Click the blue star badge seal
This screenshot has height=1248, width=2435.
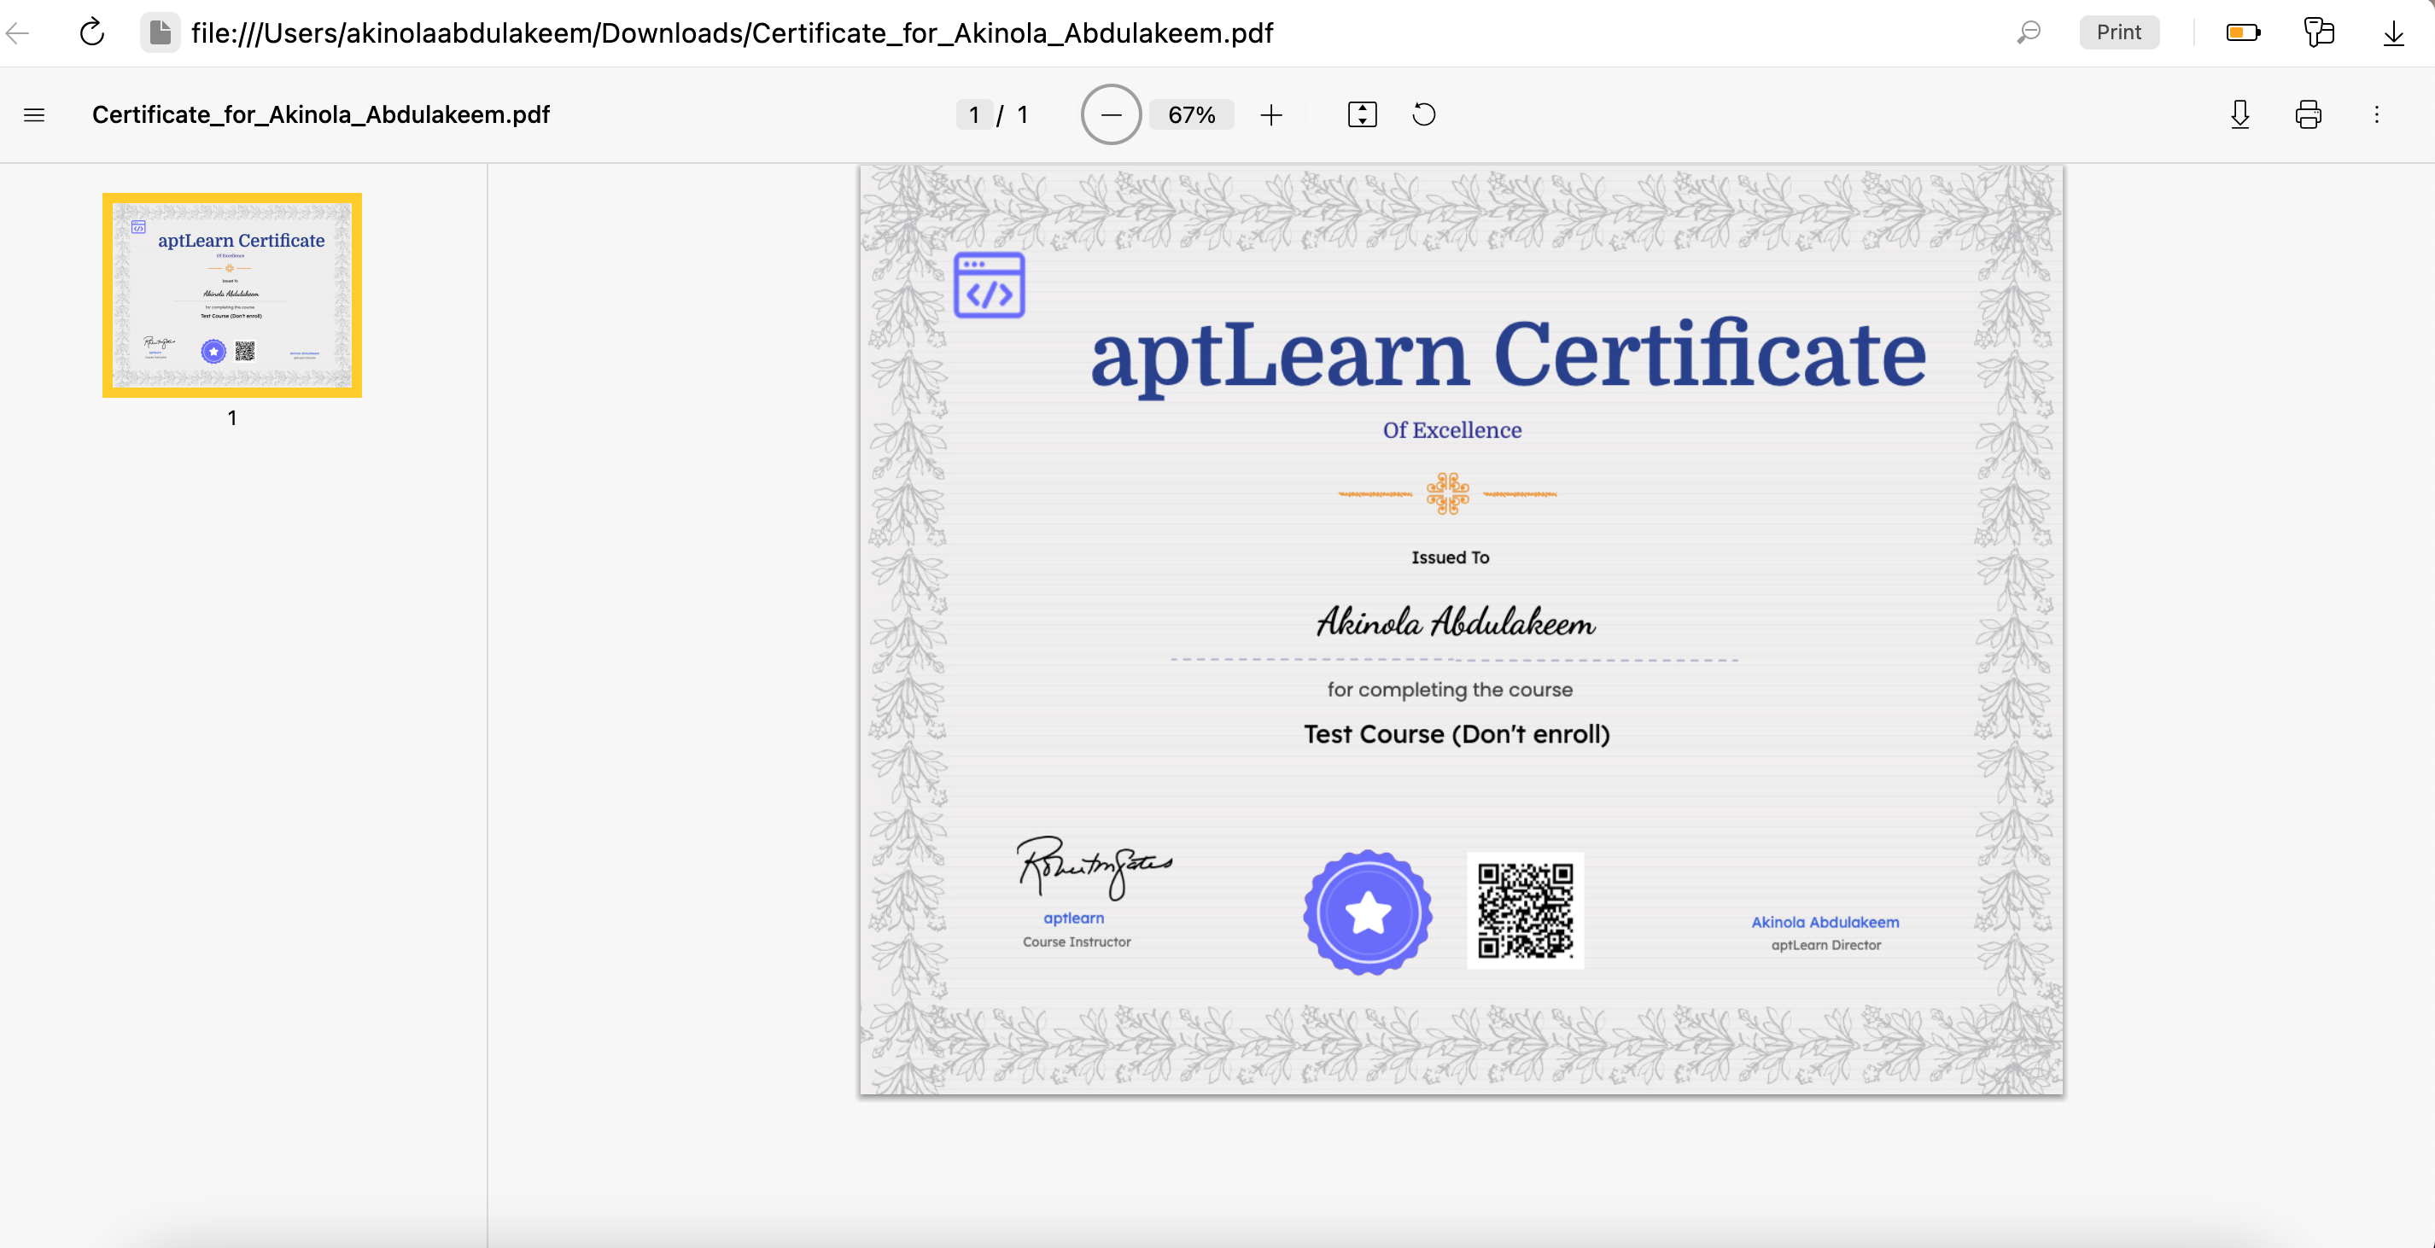click(1367, 913)
